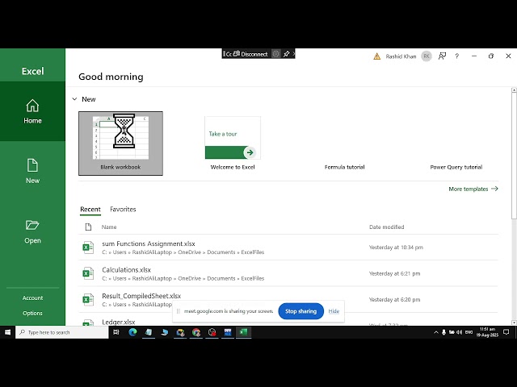Open Rashid Khan account name
Screen dimensions: 517x387
[x=401, y=56]
